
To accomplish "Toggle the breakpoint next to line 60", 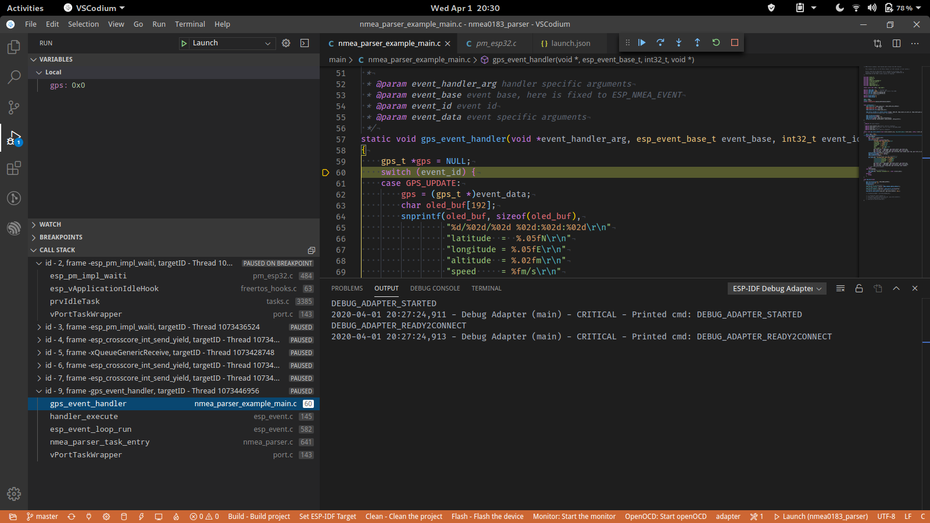I will 325,172.
